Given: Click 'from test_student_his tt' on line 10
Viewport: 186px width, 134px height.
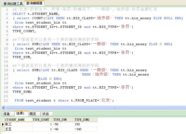Looking at the screenshot, I should coord(41,48).
